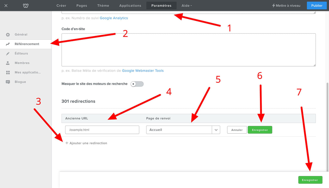The height and width of the screenshot is (188, 329).
Task: Click Annuler in the redirection row
Action: click(237, 130)
